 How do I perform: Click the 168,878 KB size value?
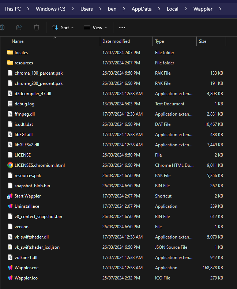[x=213, y=268]
